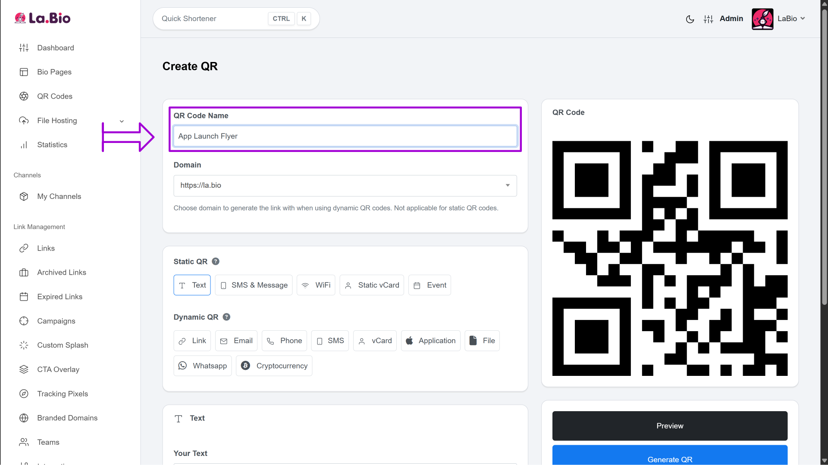Click the La.Bio logo
Viewport: 828px width, 465px height.
click(42, 18)
